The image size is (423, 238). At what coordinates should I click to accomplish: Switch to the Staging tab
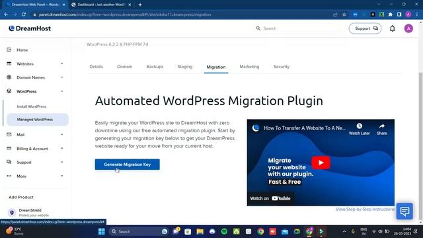pos(185,67)
